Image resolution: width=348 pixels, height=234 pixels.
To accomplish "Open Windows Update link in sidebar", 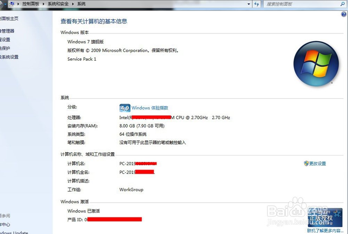I will (x=14, y=233).
